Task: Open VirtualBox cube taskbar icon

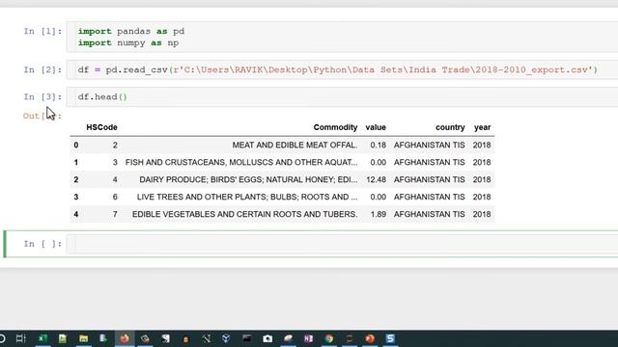Action: 226,338
